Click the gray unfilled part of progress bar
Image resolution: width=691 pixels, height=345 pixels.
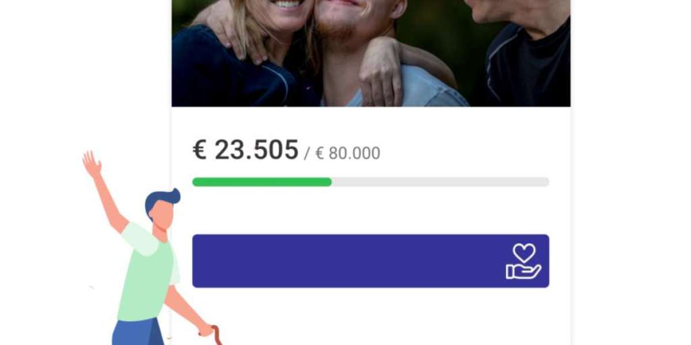coord(441,182)
